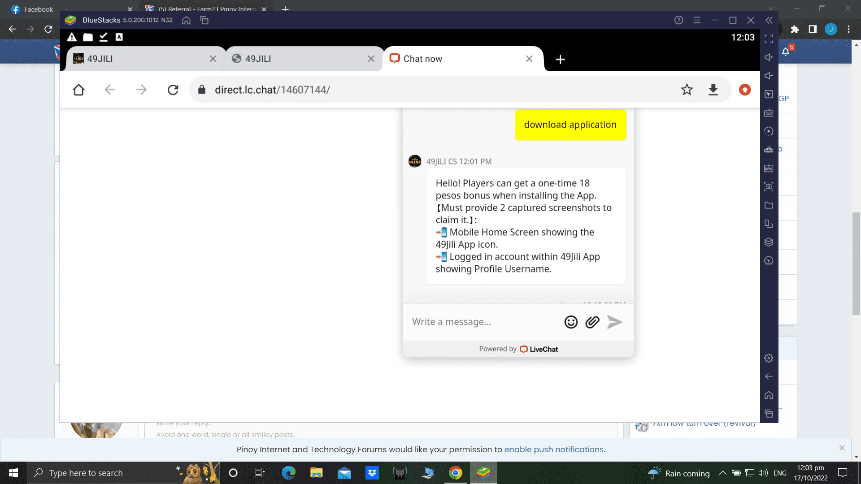Viewport: 861px width, 484px height.
Task: Open the BlueStacks multi-instance layers icon
Action: coord(769,242)
